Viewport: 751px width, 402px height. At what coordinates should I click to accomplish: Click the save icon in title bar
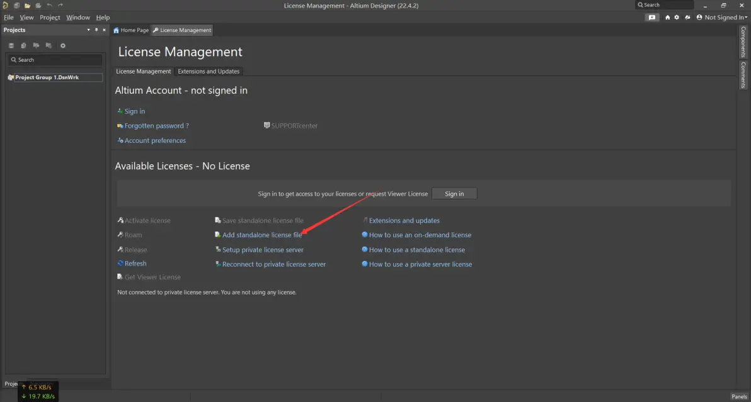coord(16,5)
